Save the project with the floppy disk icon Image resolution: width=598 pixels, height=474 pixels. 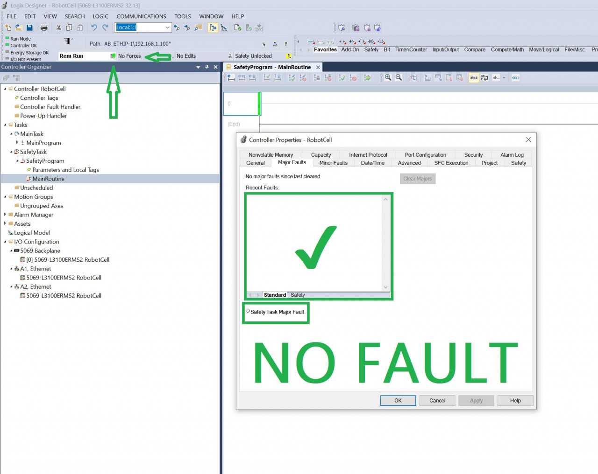29,28
